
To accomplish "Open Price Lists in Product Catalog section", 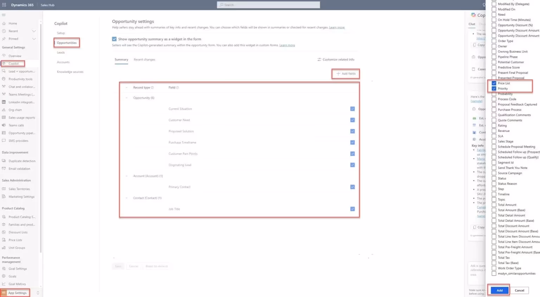I will pyautogui.click(x=15, y=240).
